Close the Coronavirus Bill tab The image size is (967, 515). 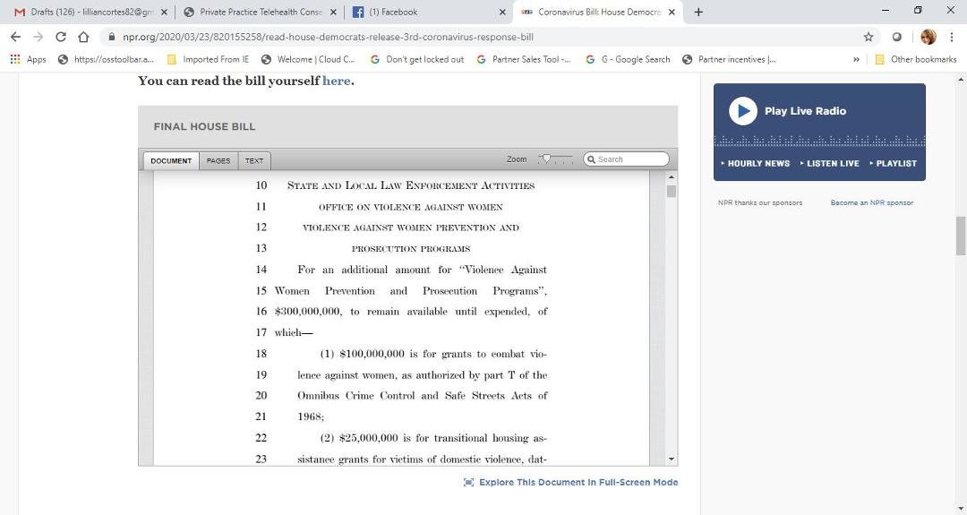[x=672, y=12]
